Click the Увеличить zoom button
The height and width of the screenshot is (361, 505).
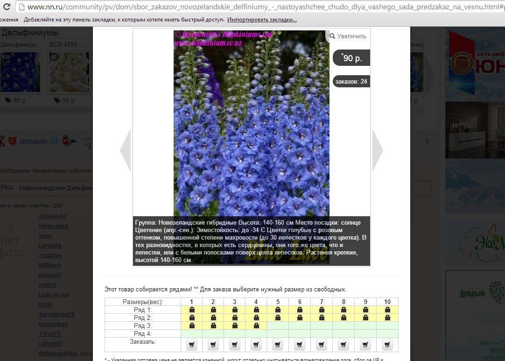(x=348, y=36)
